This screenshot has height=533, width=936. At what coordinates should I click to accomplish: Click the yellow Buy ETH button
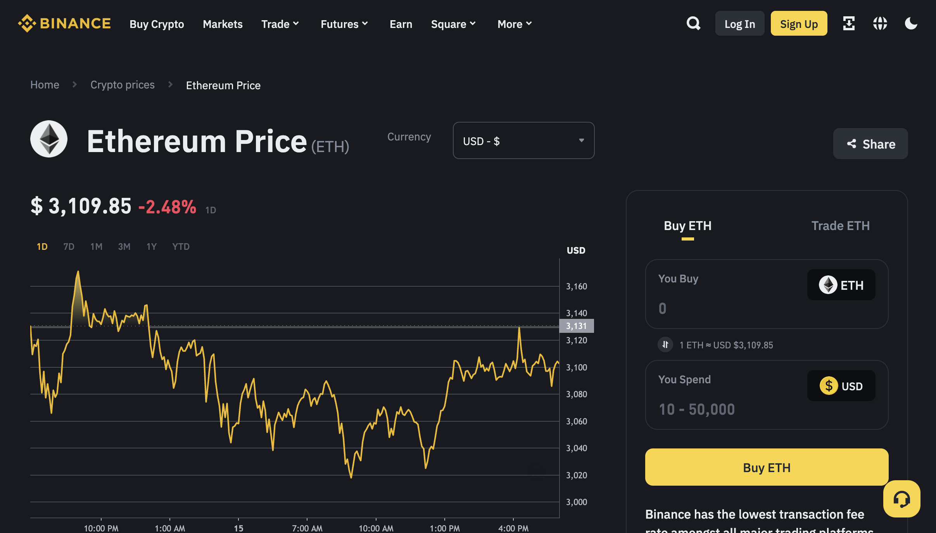[x=767, y=467]
